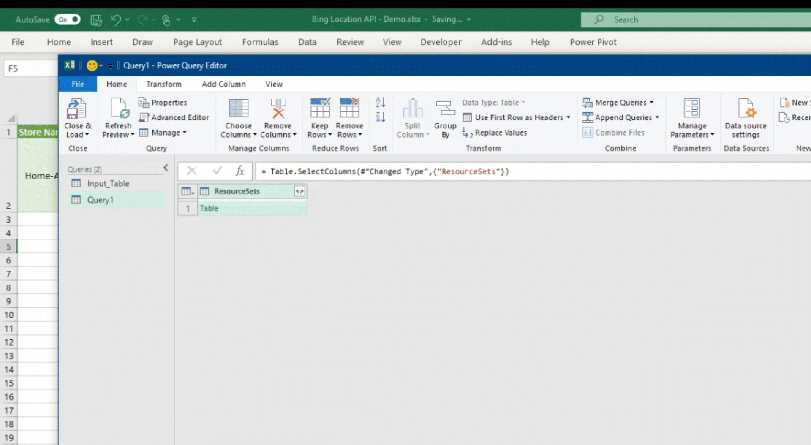Expand the ResourceSets column icon
Image resolution: width=811 pixels, height=445 pixels.
(299, 191)
